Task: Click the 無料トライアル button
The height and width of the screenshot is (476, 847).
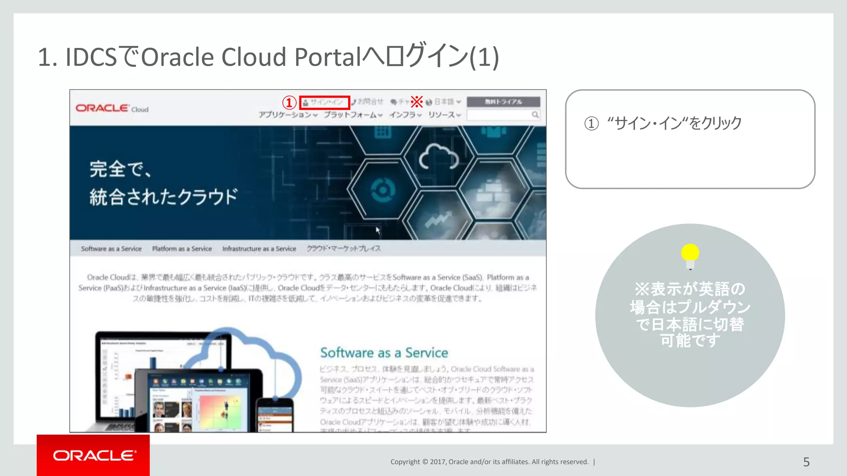Action: (503, 102)
